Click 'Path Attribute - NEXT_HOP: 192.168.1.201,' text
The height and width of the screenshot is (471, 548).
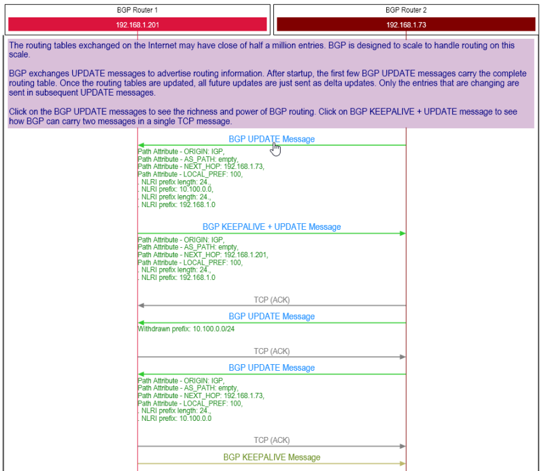point(202,255)
